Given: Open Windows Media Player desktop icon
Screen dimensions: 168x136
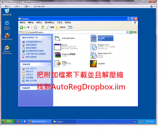Looking at the screenshot, I should tap(7, 50).
